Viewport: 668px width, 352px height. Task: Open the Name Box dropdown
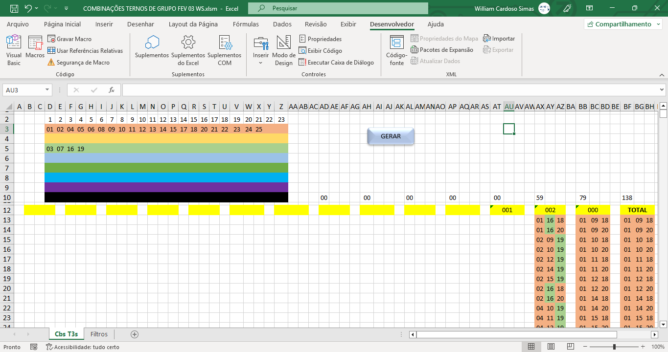47,90
